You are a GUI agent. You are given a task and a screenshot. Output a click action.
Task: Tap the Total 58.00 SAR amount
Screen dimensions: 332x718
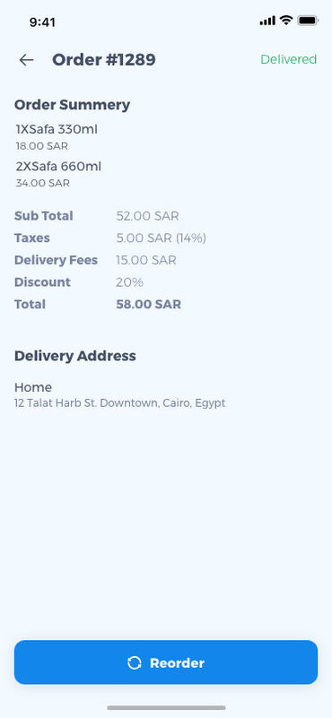pos(149,305)
